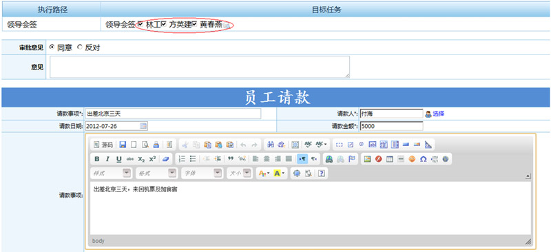Toggle right-to-left text direction
This screenshot has height=252, width=551.
tap(313, 159)
